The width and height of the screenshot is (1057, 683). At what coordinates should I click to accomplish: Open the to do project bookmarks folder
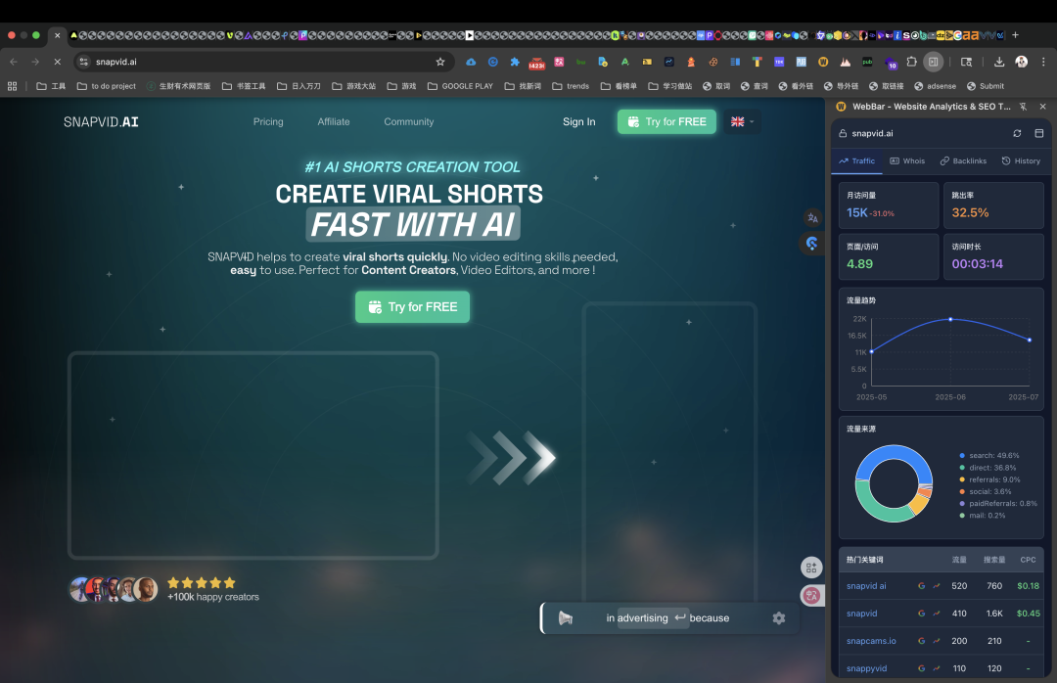(x=107, y=86)
